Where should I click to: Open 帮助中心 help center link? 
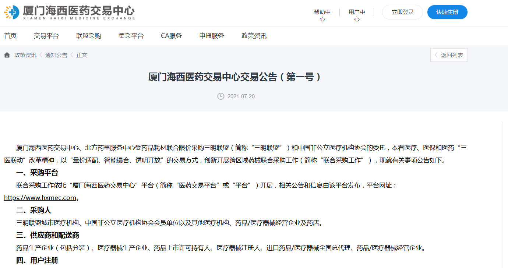point(322,15)
